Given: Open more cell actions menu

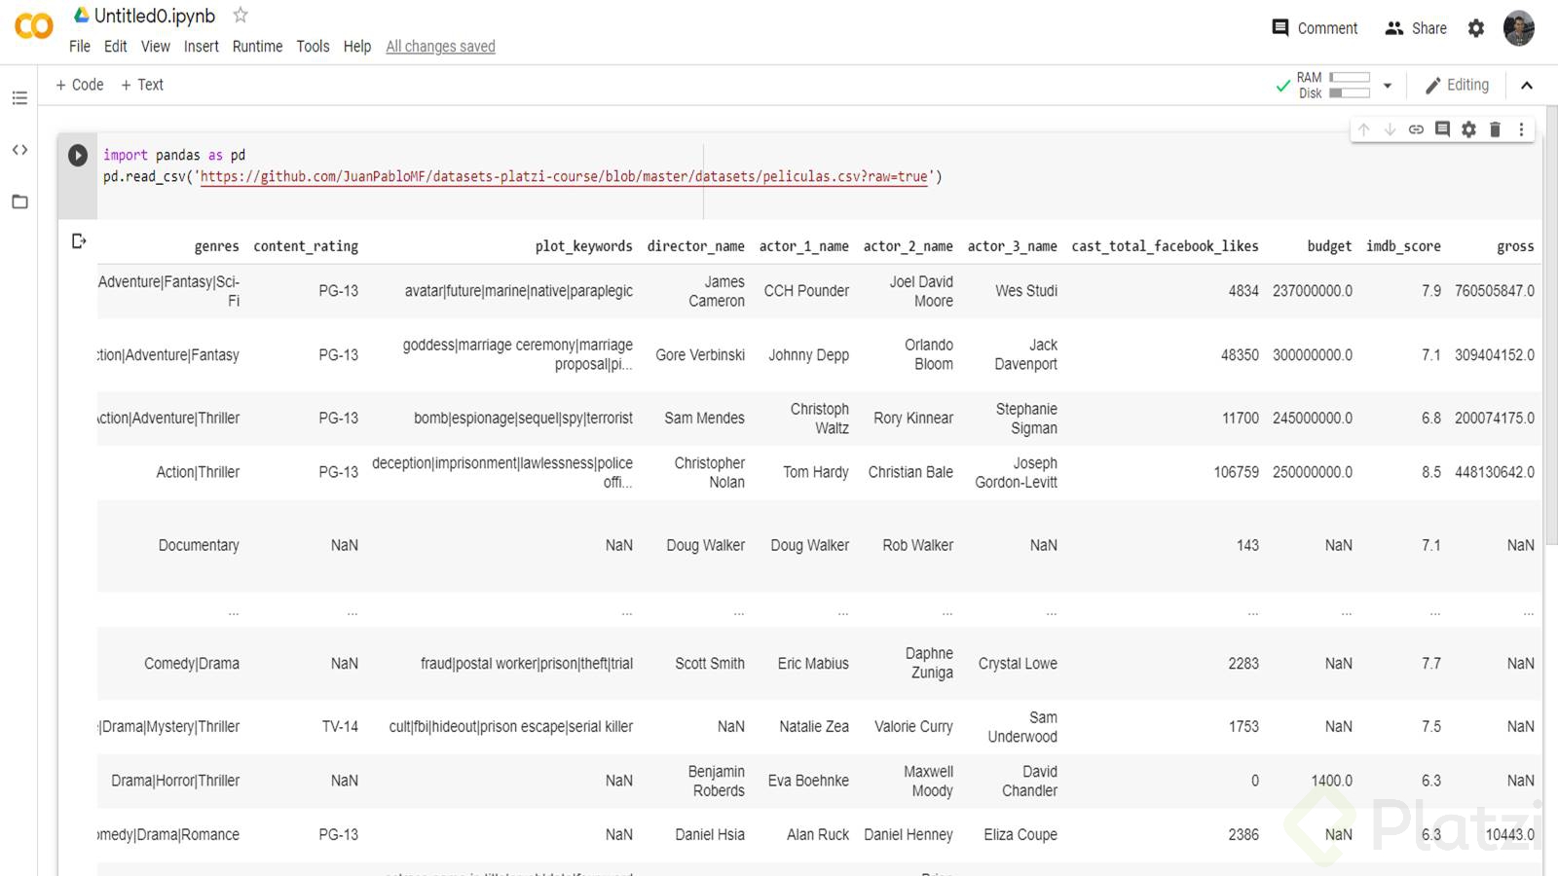Looking at the screenshot, I should pos(1521,129).
